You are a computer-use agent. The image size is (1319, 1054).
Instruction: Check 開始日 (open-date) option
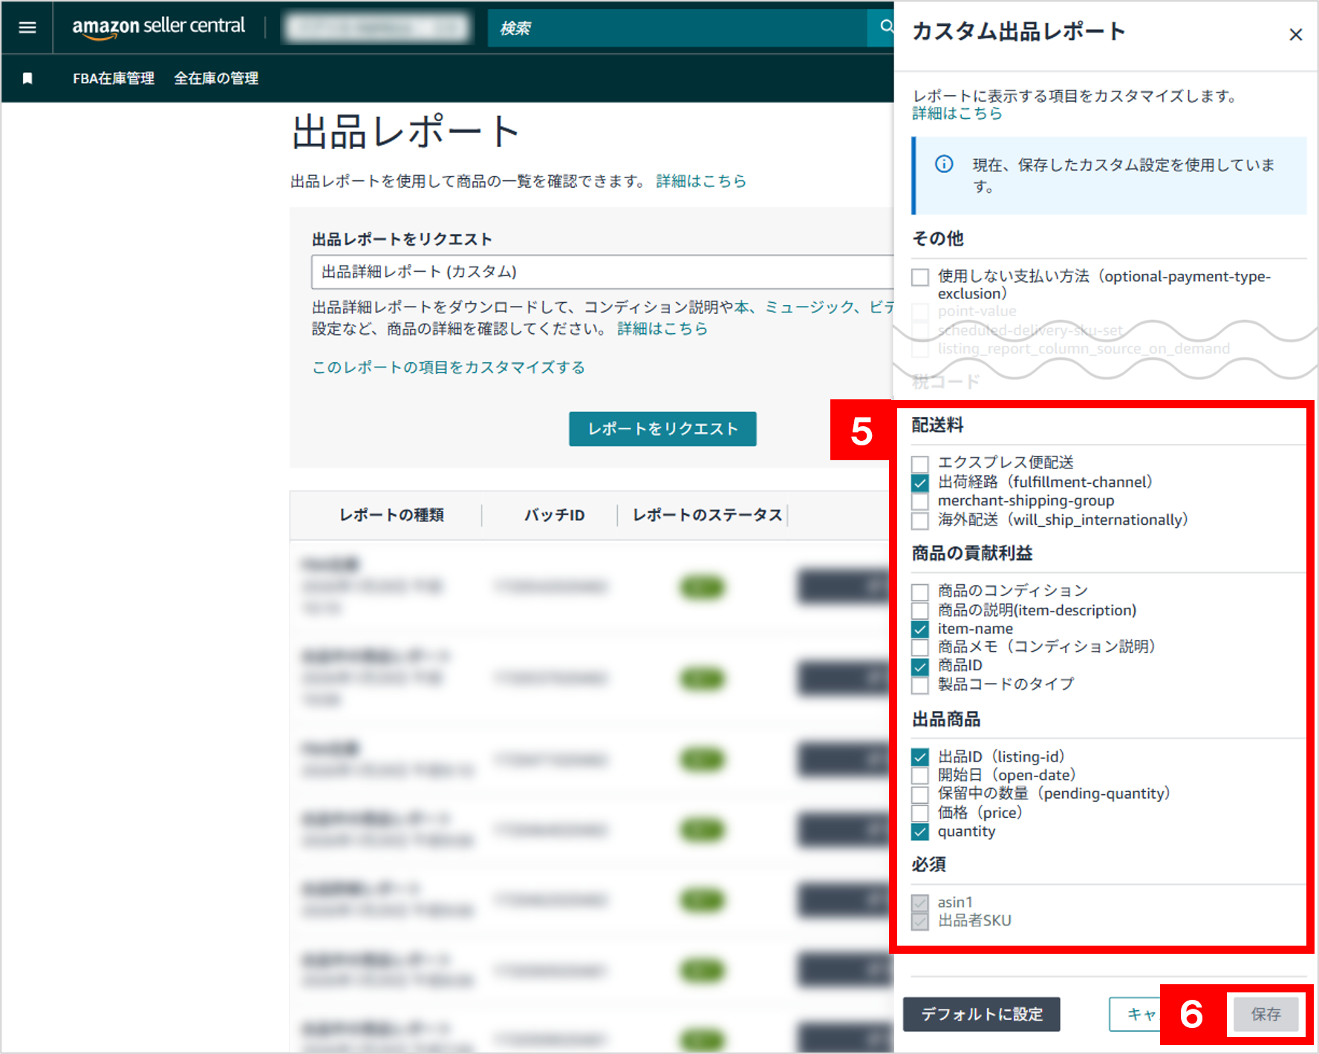pyautogui.click(x=919, y=775)
